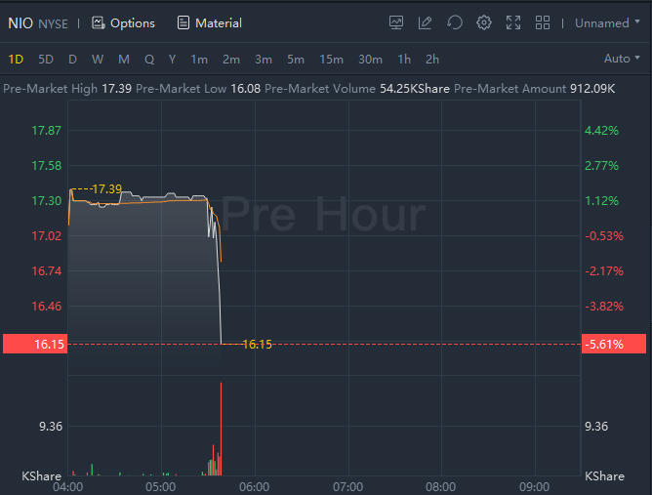Click the 16.15 current price label

pos(34,344)
